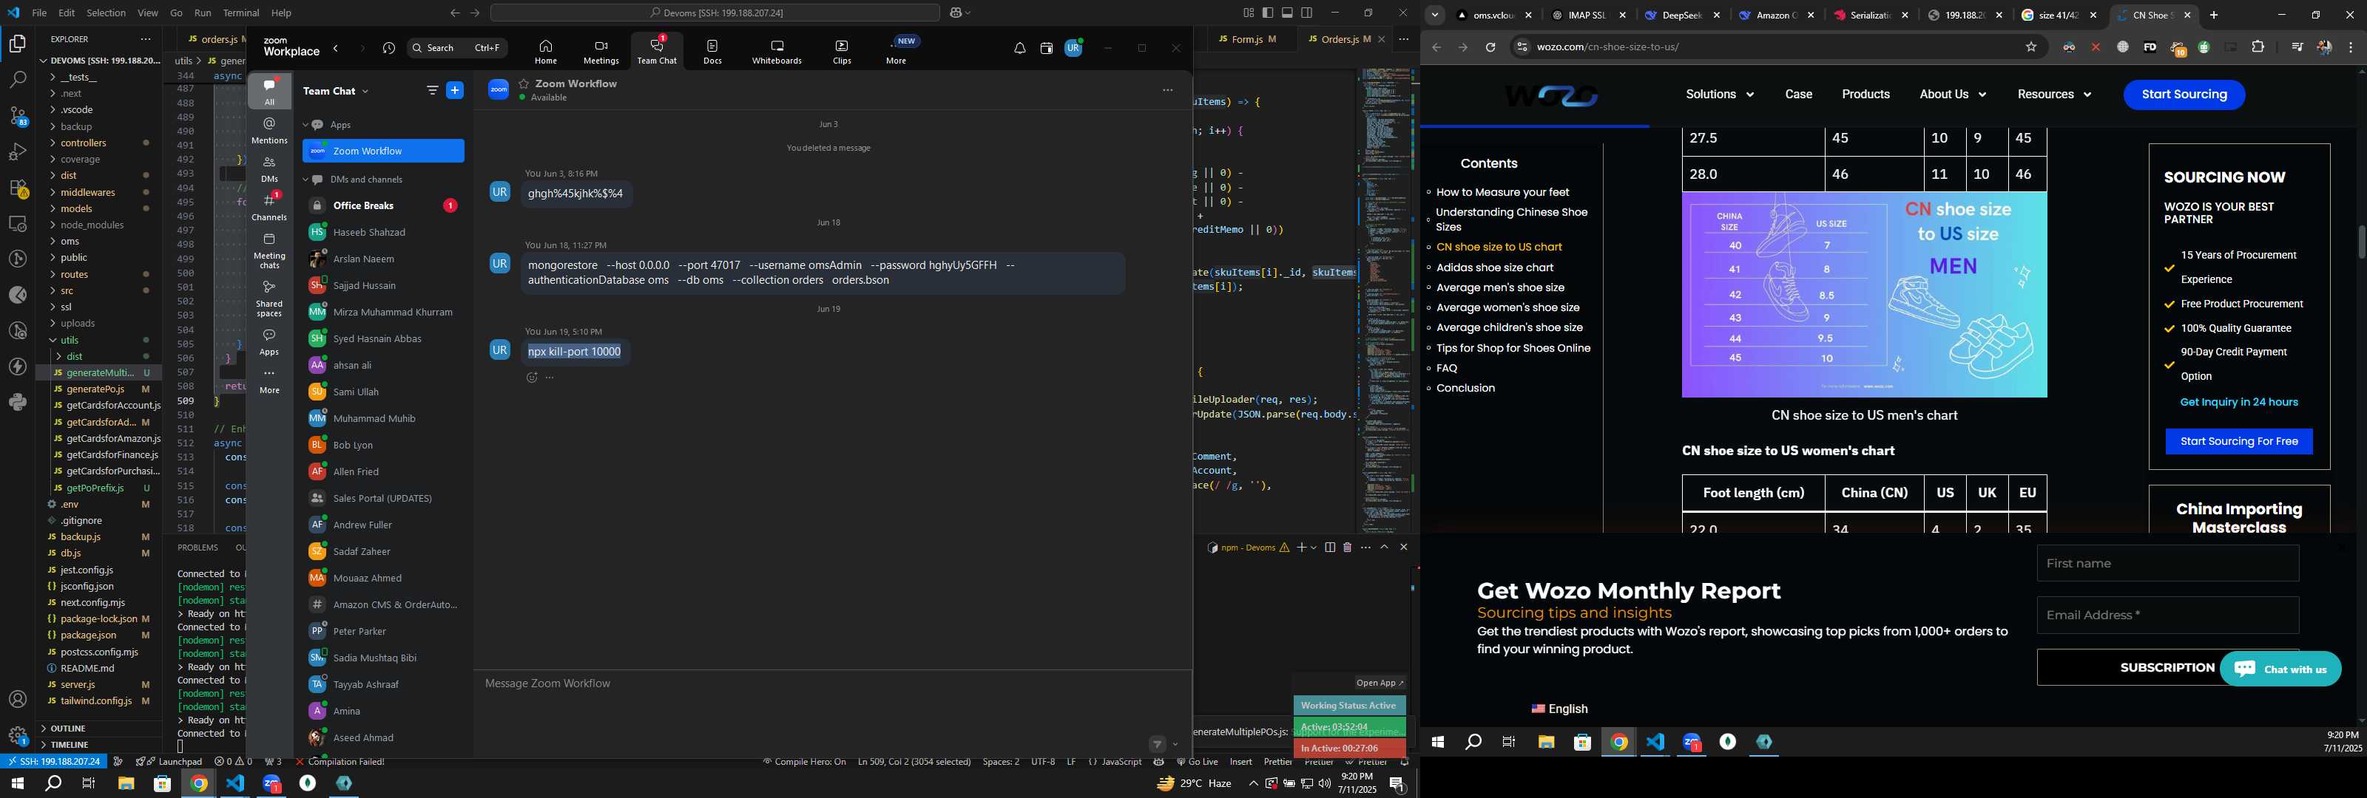Go to Zoom Workplace Home

pyautogui.click(x=546, y=52)
